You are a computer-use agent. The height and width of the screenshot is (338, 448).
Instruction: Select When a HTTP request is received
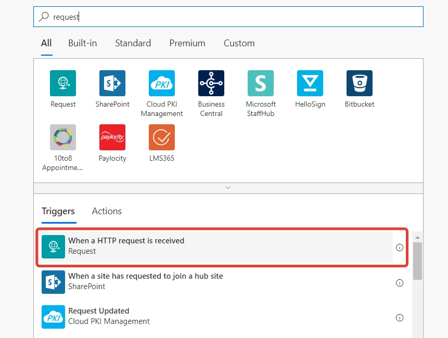(x=217, y=246)
